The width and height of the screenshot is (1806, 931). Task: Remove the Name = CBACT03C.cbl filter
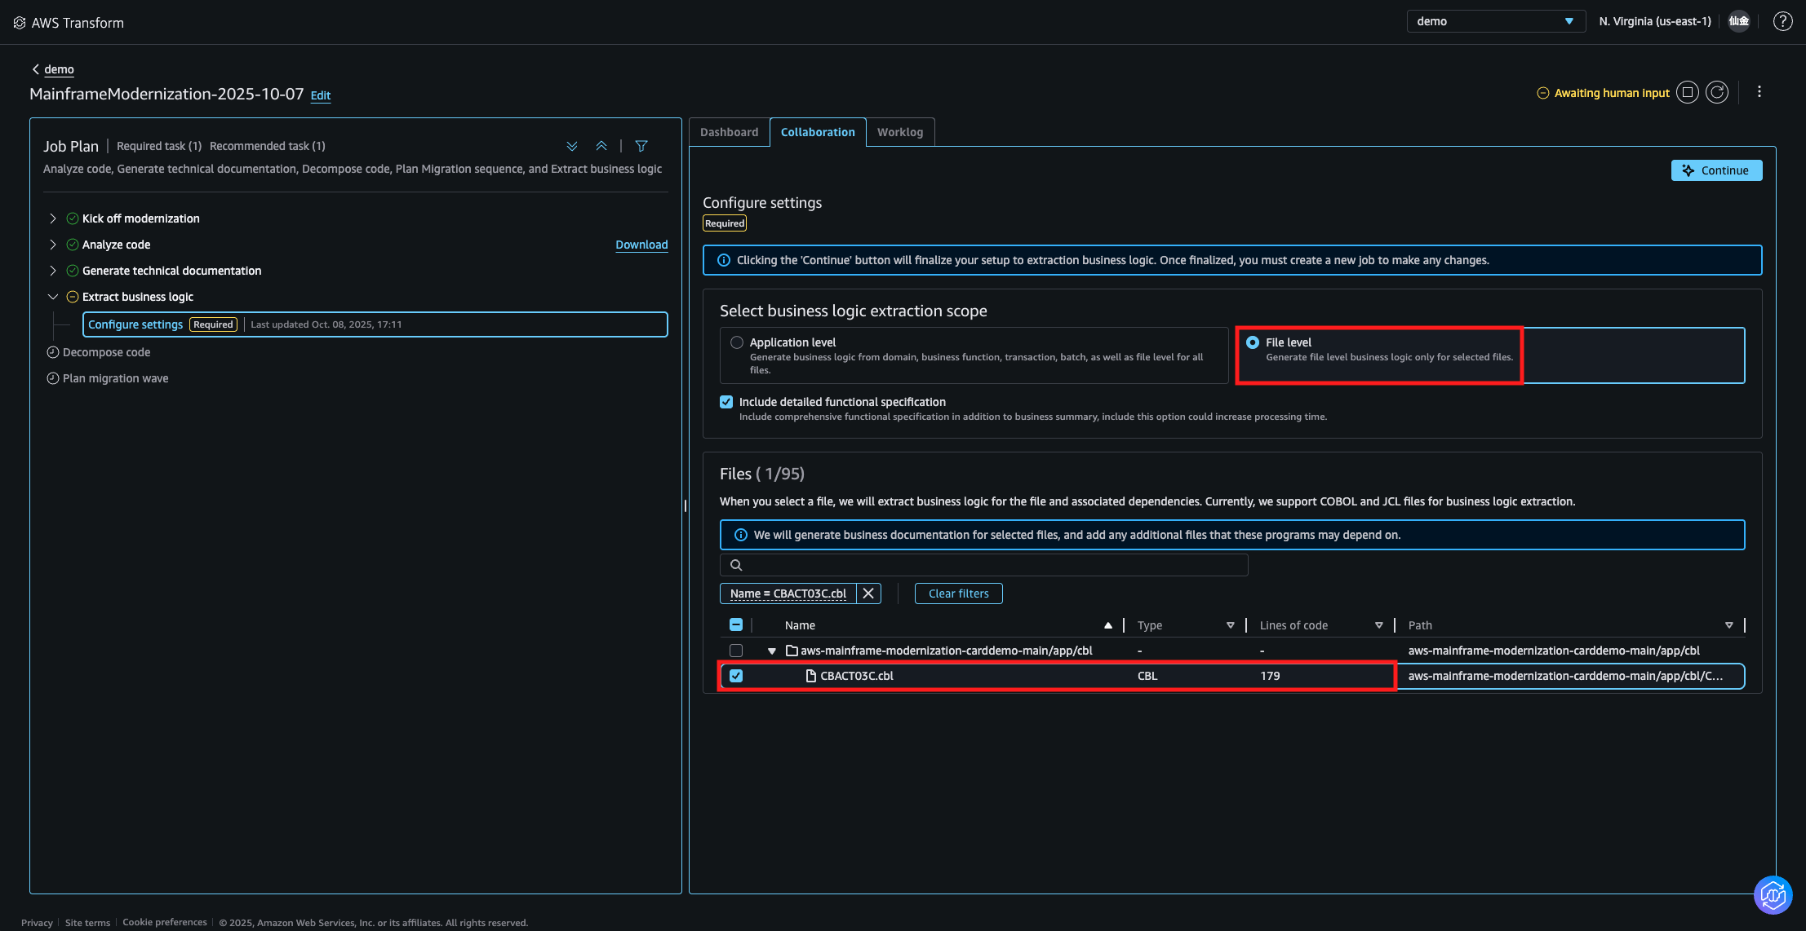click(868, 593)
